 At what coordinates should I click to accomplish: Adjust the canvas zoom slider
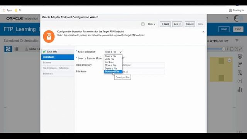click(223, 49)
